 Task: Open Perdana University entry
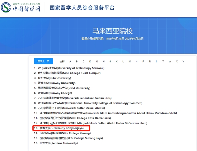(56, 143)
